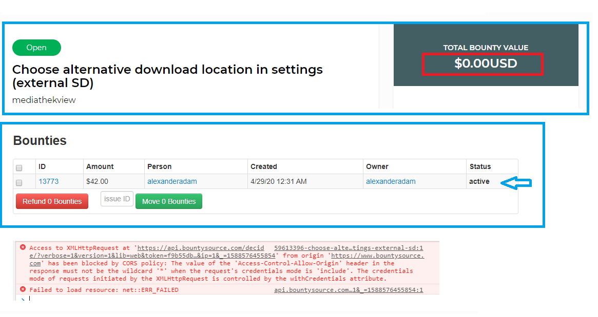Open the alexanderadam link under Owner
This screenshot has width=598, height=317.
[391, 181]
